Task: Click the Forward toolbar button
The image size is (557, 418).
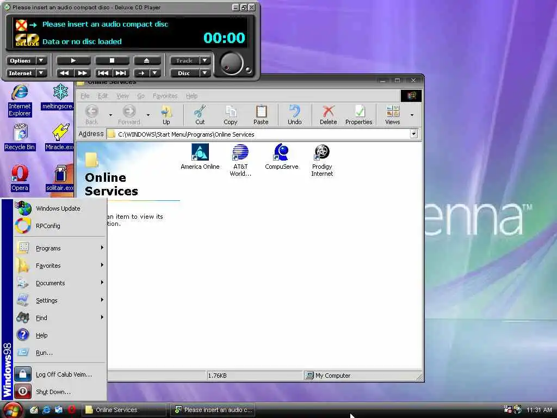Action: tap(129, 115)
